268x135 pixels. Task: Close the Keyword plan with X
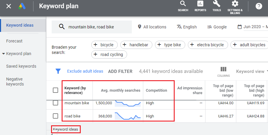click(x=9, y=6)
